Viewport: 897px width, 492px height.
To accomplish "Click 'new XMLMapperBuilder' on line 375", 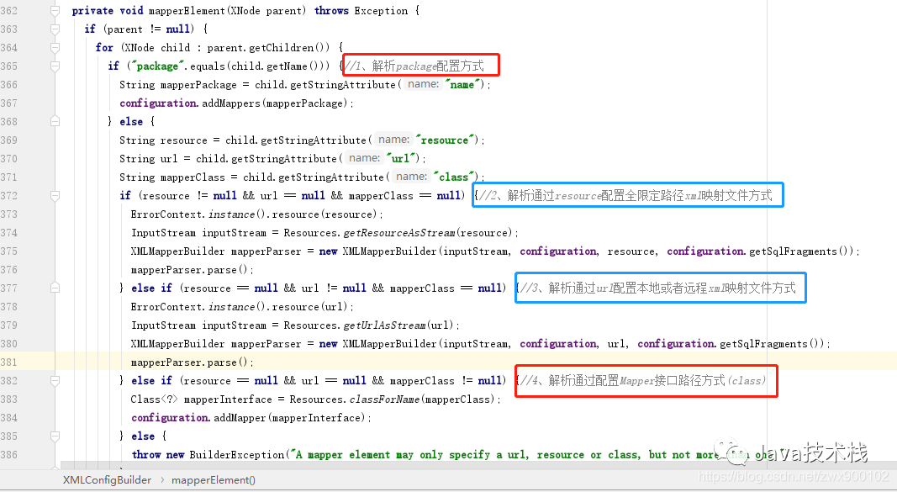I will click(x=377, y=251).
